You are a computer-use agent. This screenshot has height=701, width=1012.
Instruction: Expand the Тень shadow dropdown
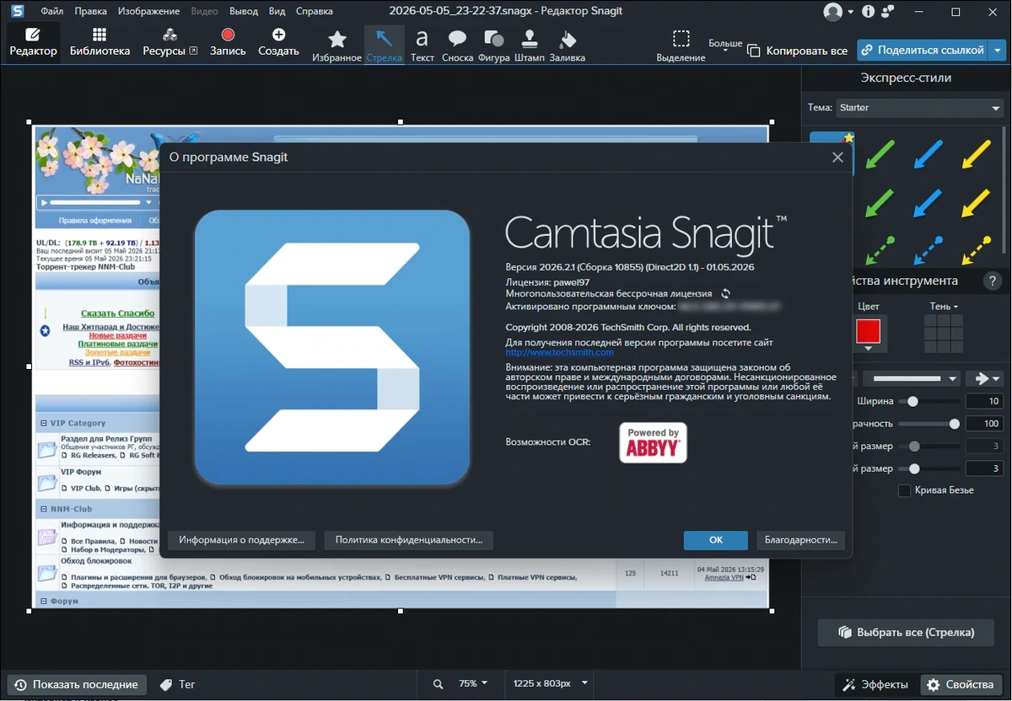944,307
